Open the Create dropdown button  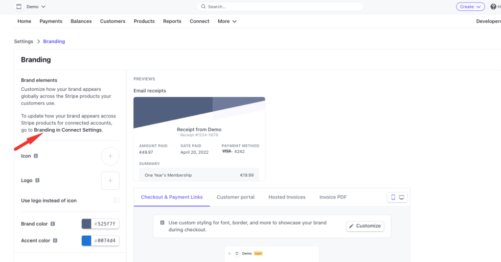click(x=470, y=6)
